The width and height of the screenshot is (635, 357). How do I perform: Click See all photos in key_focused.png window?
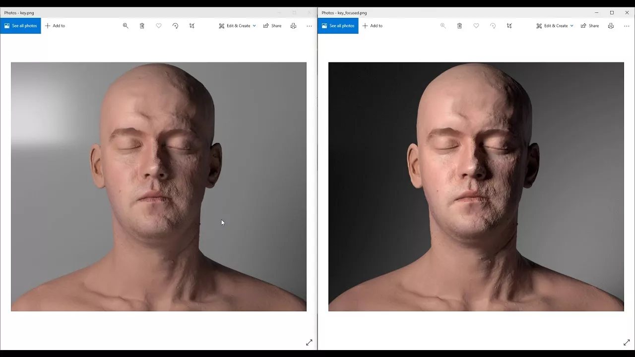click(338, 26)
